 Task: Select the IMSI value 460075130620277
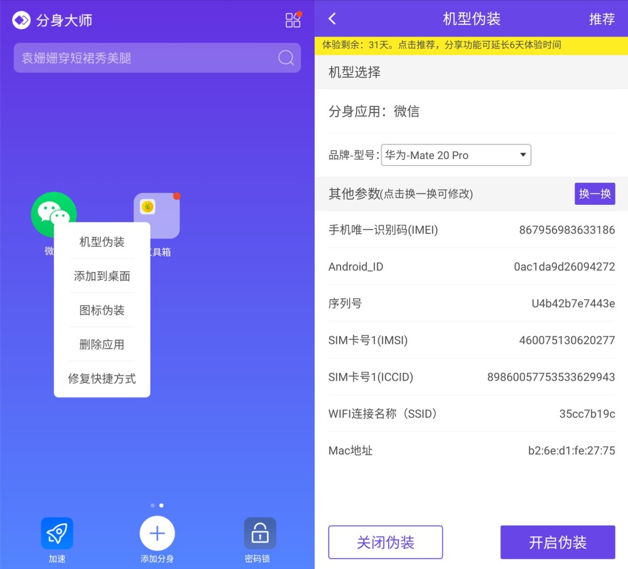[x=566, y=340]
